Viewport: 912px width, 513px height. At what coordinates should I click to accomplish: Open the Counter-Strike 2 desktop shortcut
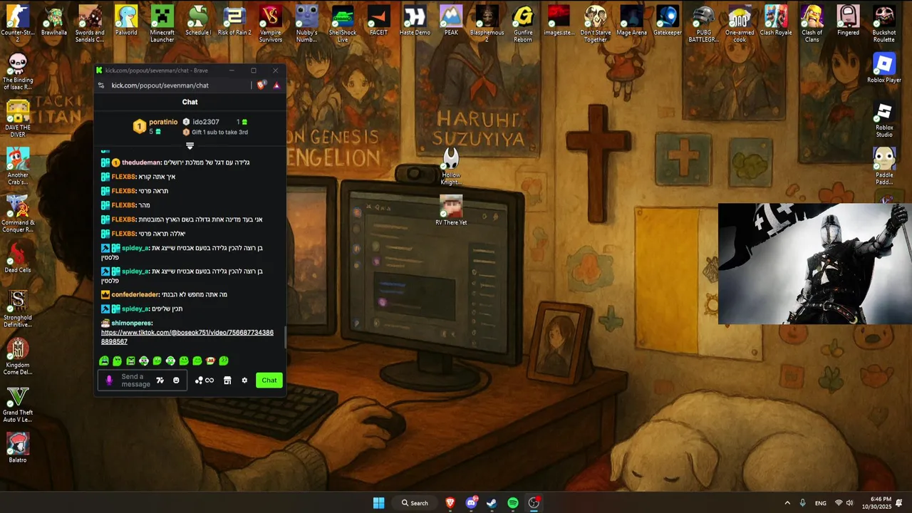[x=18, y=23]
